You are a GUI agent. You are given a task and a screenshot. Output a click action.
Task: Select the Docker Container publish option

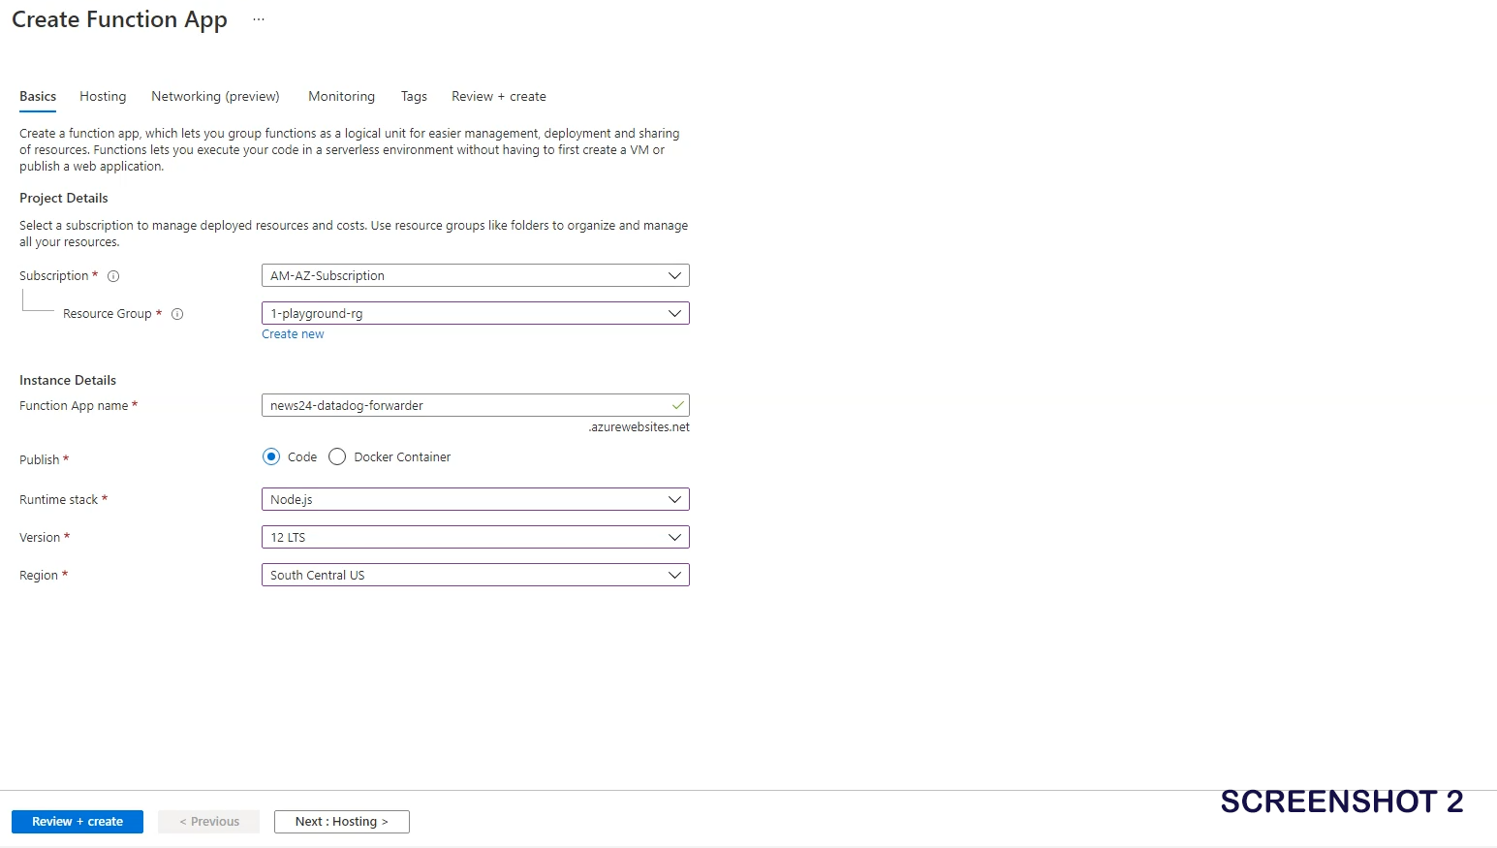click(x=337, y=456)
